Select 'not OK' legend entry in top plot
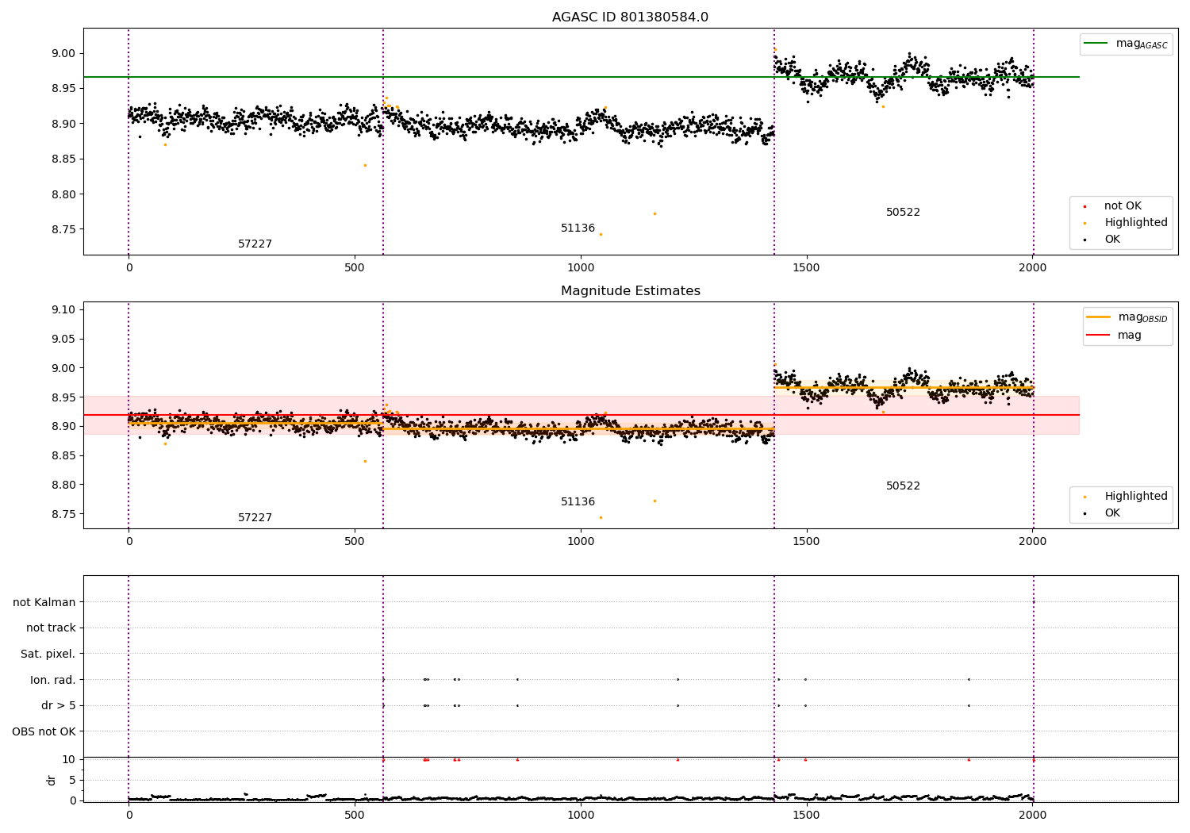 (1123, 206)
